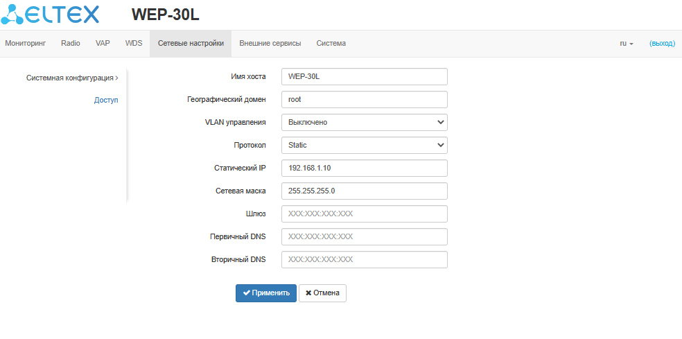Select Системная конфигурация in the sidebar
682x339 pixels.
[72, 78]
